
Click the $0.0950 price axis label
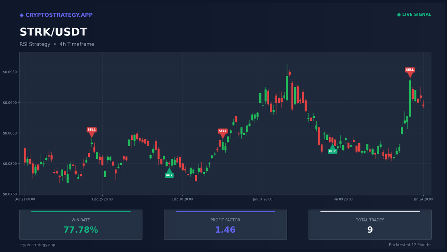[x=10, y=72]
